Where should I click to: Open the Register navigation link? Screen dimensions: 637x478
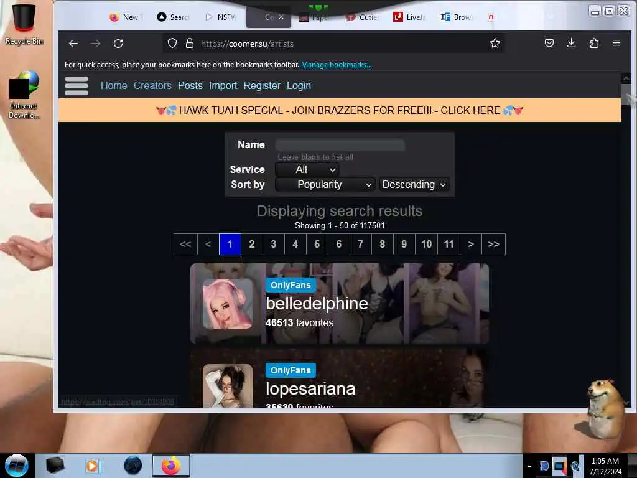[262, 85]
